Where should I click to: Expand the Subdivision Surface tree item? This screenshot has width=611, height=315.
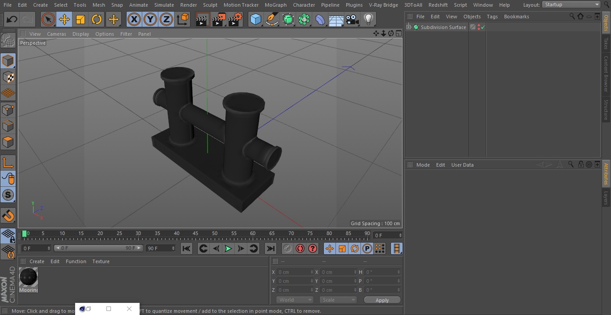(x=408, y=27)
